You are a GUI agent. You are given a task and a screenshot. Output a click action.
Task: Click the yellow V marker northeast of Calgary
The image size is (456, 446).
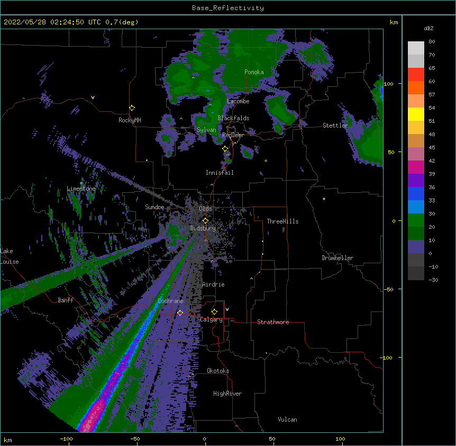click(x=227, y=309)
